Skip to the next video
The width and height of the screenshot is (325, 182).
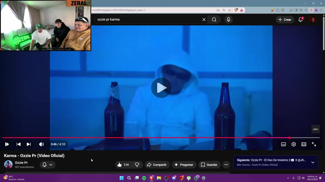pyautogui.click(x=29, y=144)
